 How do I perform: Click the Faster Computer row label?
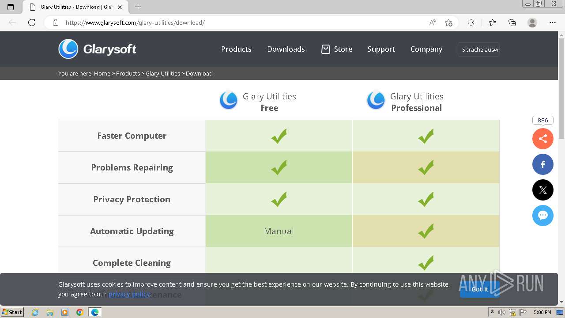pos(132,136)
